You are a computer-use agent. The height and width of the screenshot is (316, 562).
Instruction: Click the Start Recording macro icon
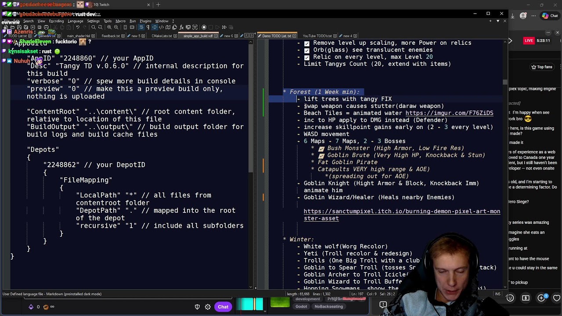coord(204,27)
